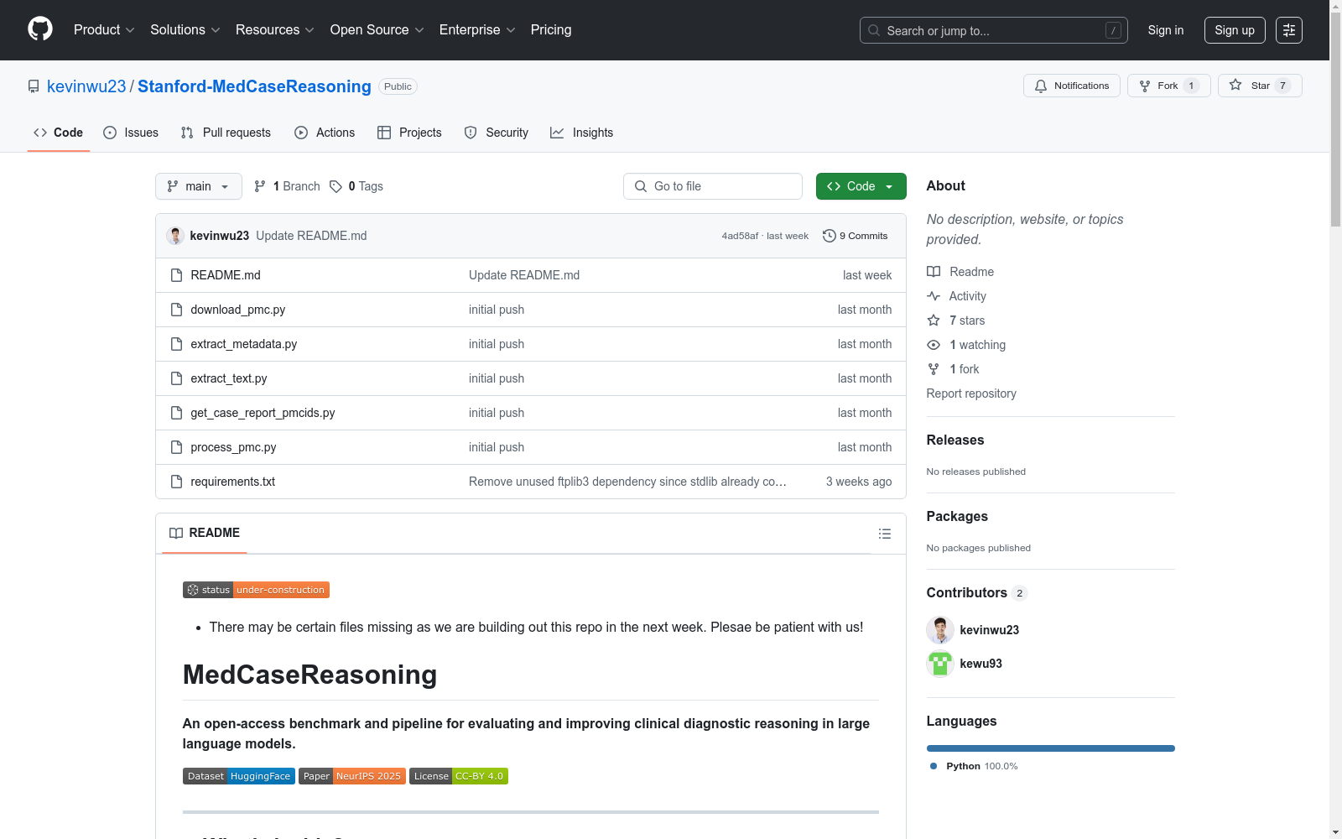Click the Sign in link
Viewport: 1342px width, 839px height.
click(1166, 30)
